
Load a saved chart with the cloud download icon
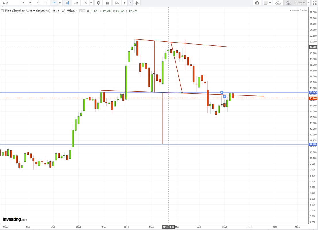pos(278,3)
